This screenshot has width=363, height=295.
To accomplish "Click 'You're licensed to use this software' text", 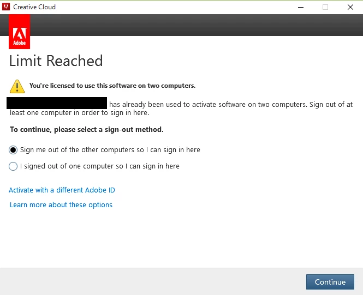I will pos(112,86).
